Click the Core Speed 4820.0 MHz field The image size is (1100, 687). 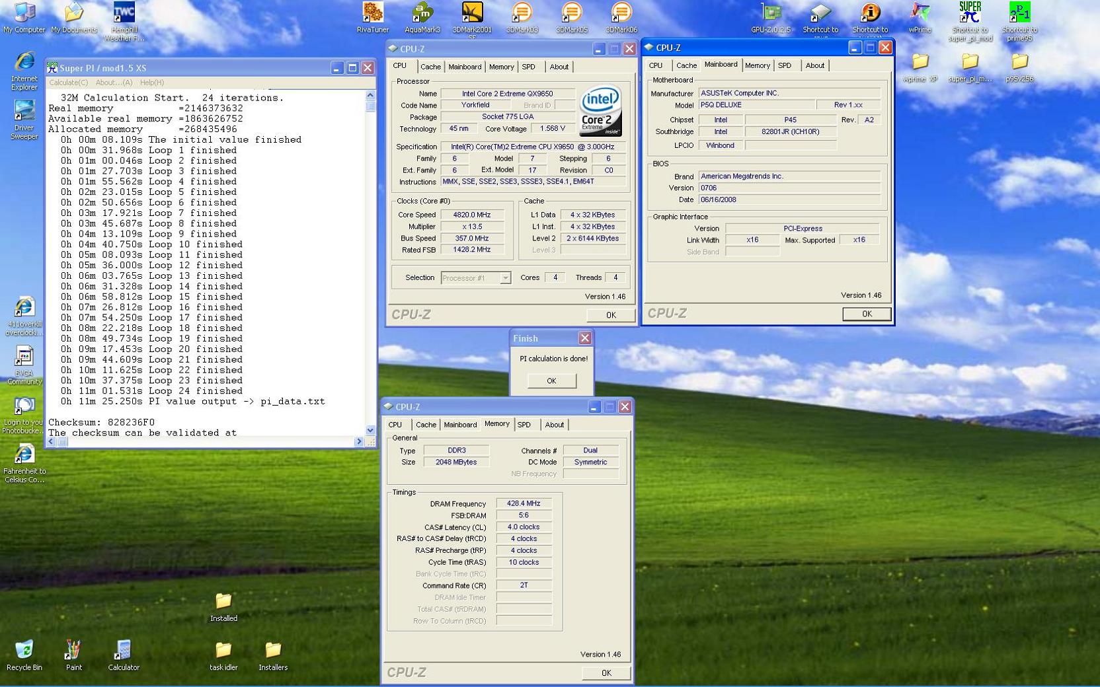(x=472, y=215)
